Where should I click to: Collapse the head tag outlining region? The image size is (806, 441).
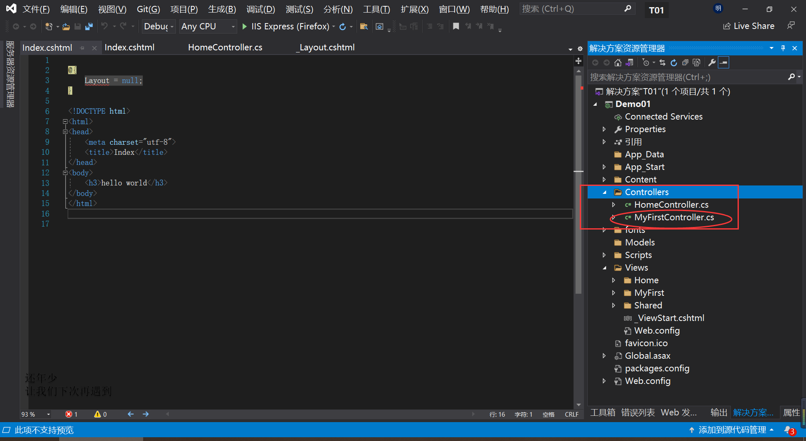[65, 132]
